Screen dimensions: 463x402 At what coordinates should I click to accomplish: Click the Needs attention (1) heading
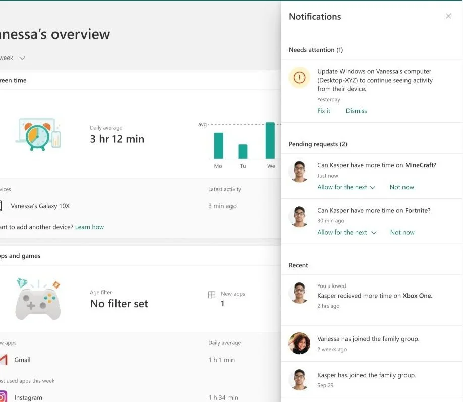point(316,50)
